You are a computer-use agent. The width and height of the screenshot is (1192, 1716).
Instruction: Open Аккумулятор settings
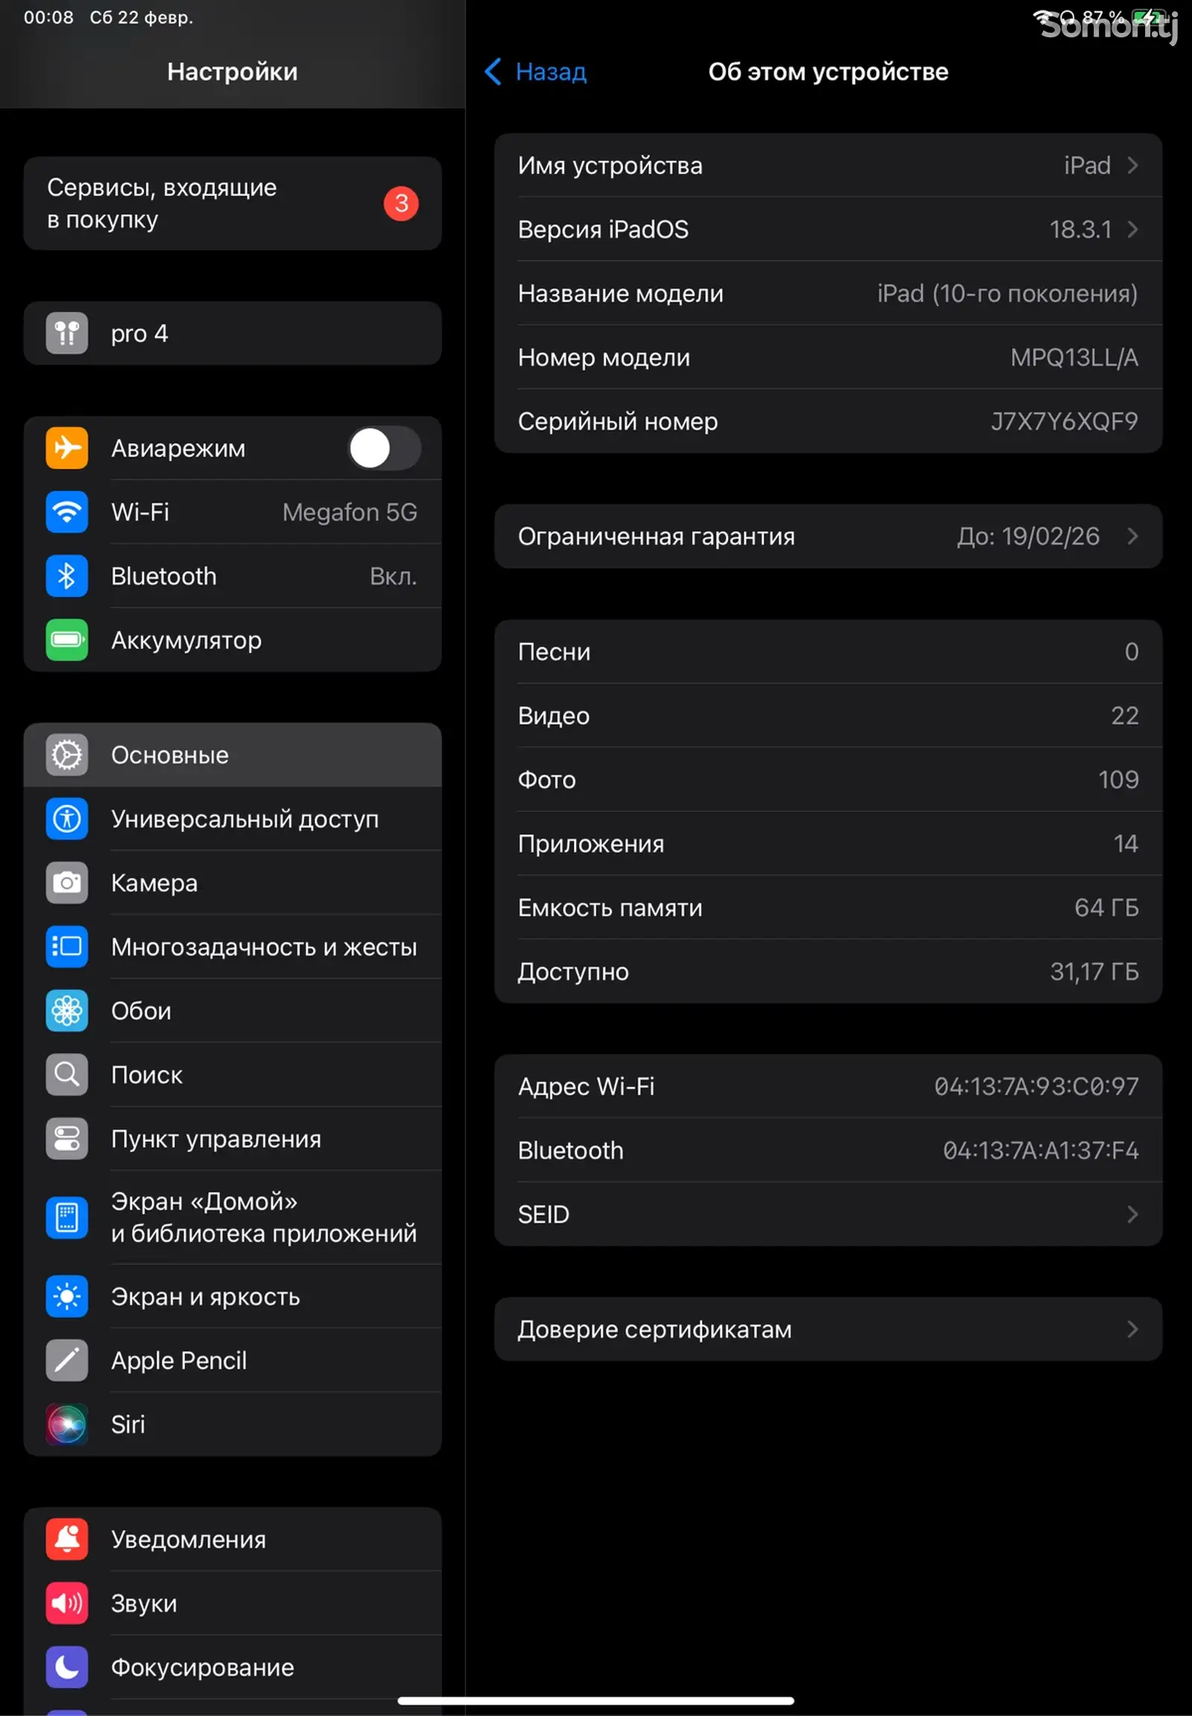pos(232,640)
